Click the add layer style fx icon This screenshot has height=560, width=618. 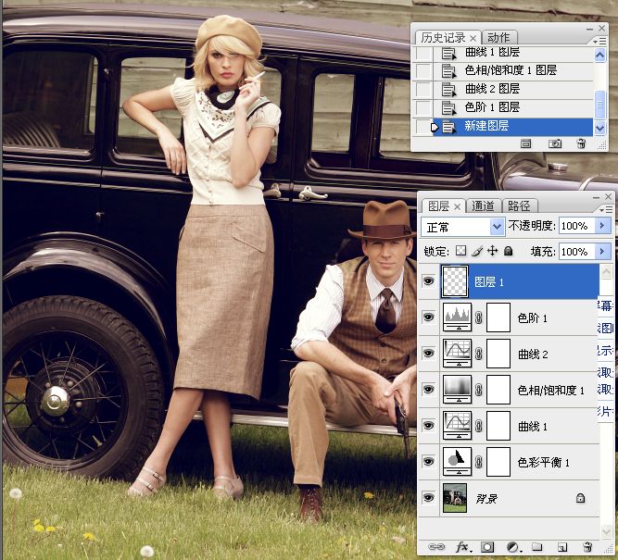pos(460,547)
